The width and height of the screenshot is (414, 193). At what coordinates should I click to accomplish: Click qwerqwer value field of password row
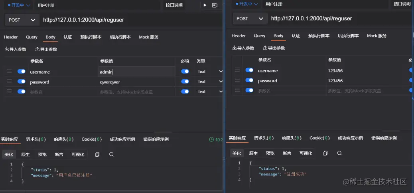pos(136,82)
